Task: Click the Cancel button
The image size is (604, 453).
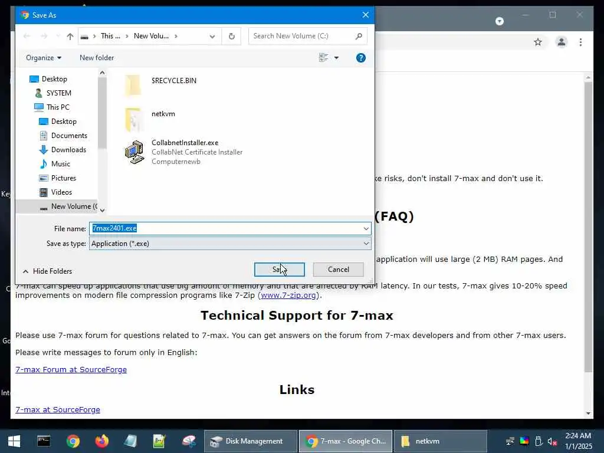Action: (x=338, y=270)
